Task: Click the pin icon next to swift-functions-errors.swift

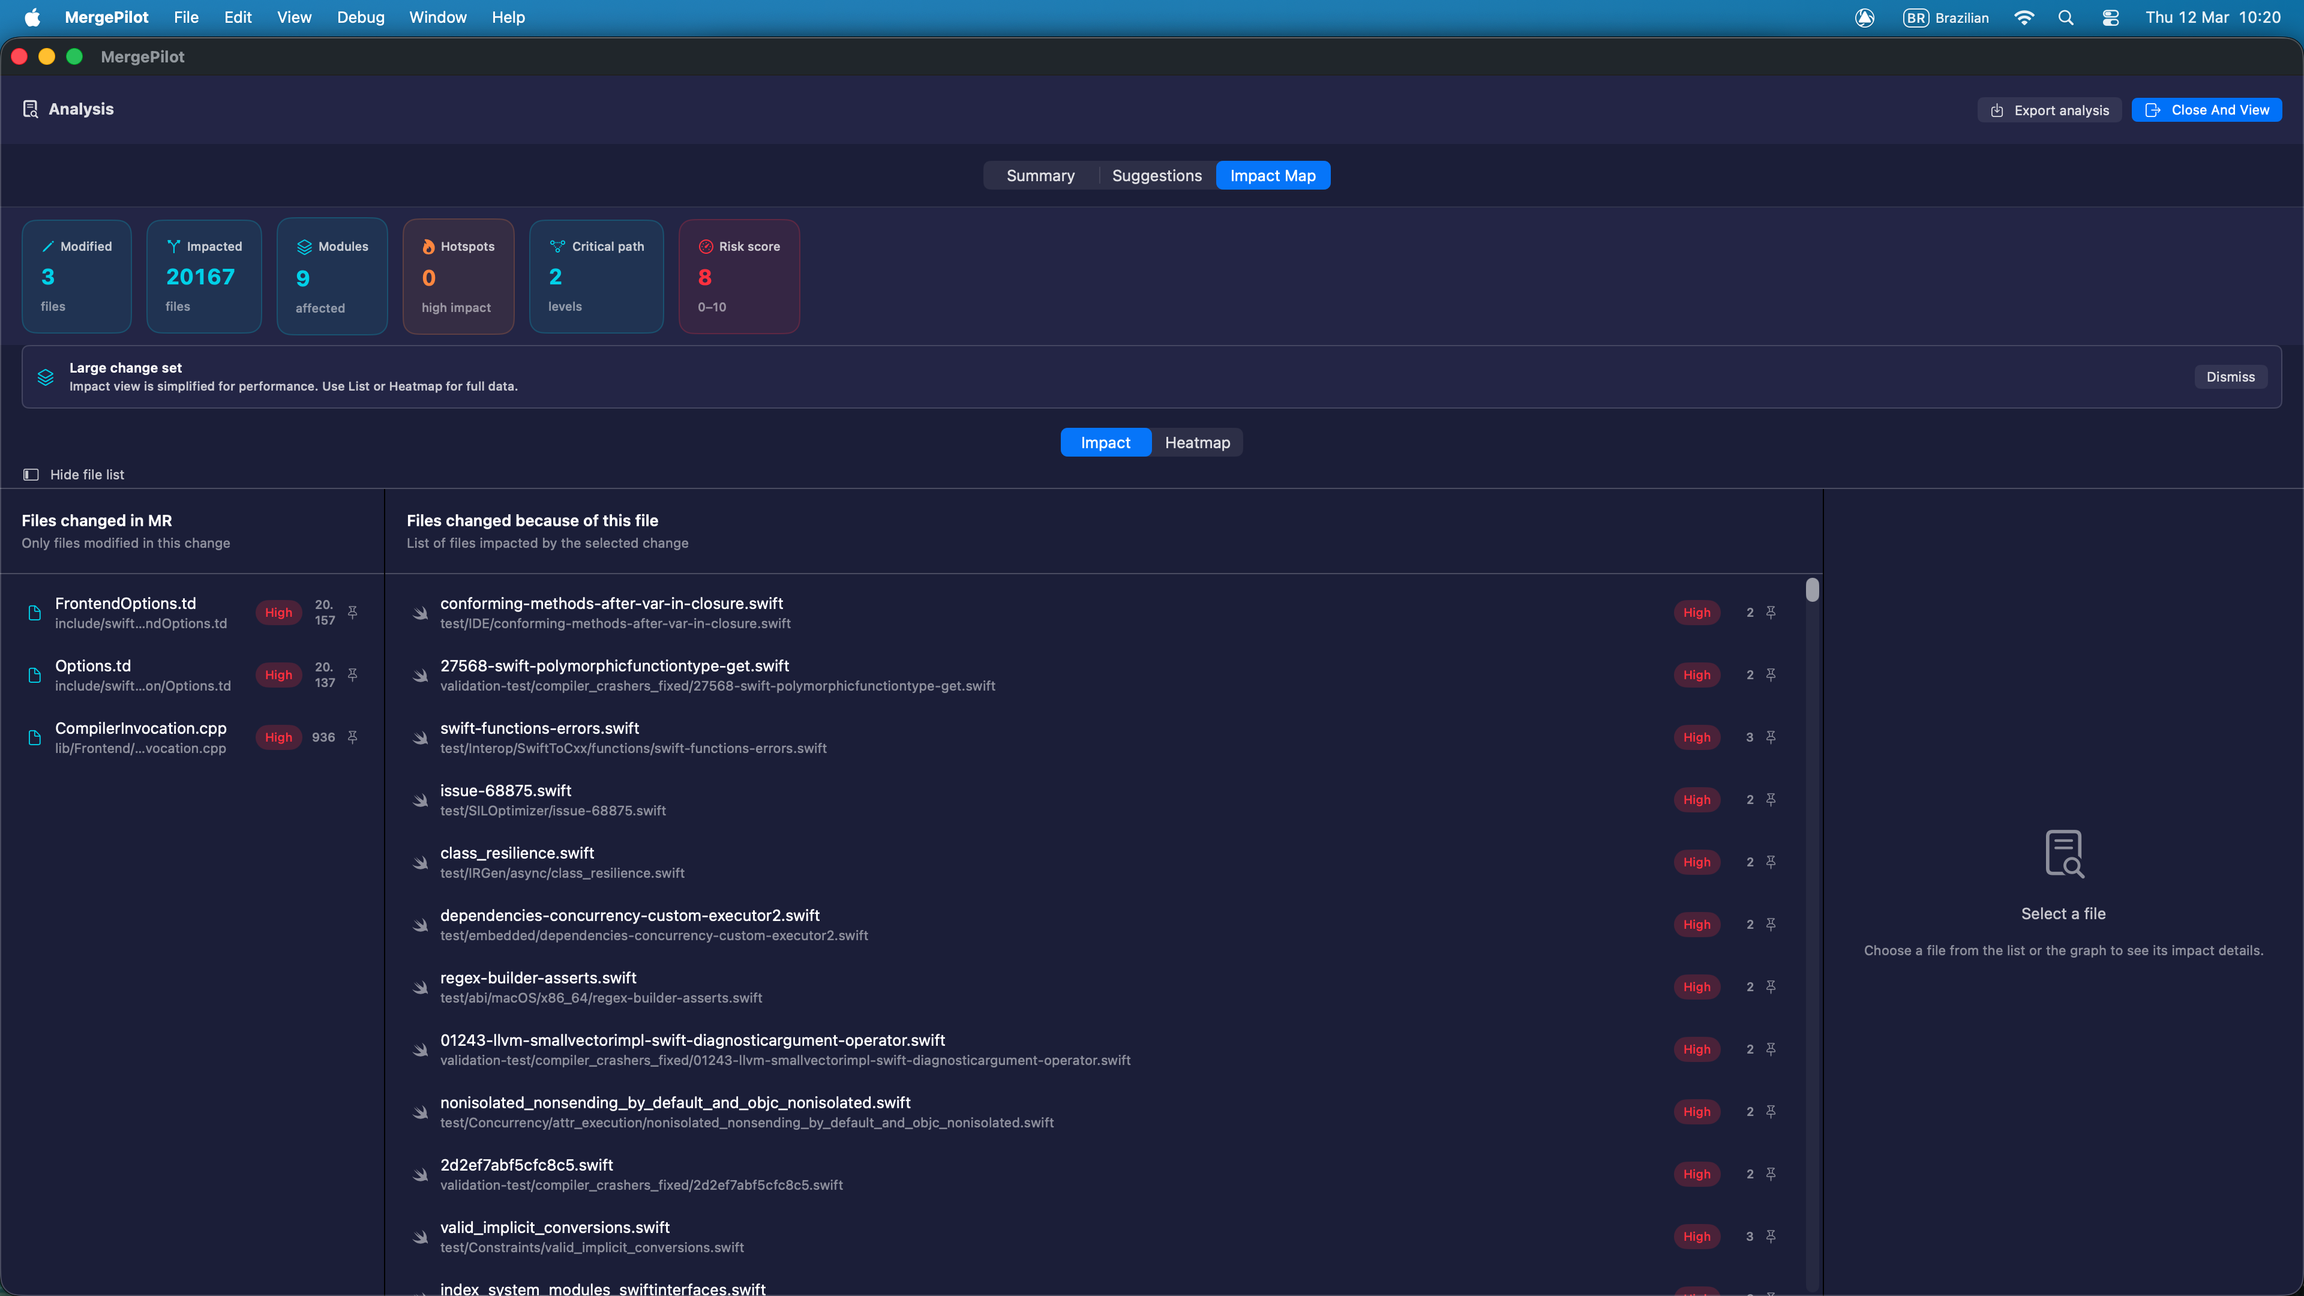Action: click(x=1772, y=737)
